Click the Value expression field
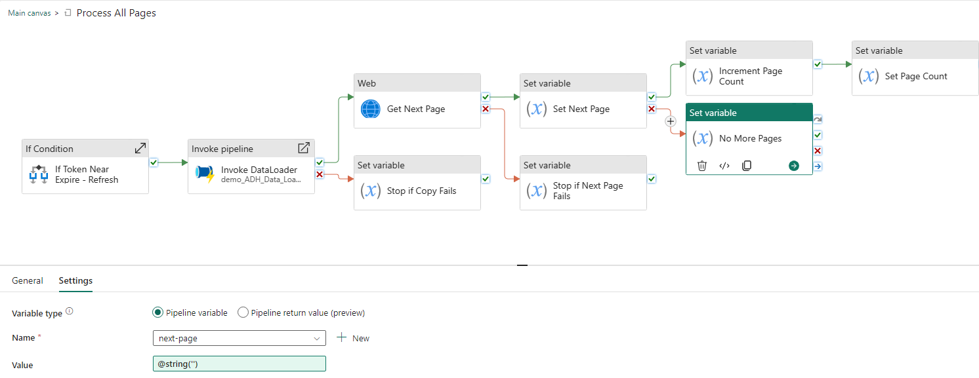Screen dimensions: 979x378 tap(239, 364)
